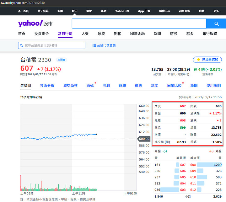
Task: Switch to the 同業比較 tab
Action: coord(174,86)
